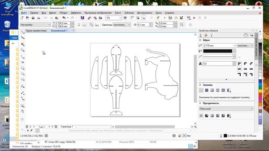
Task: Click the page width 2 550,0 мм field
Action: (x=63, y=23)
